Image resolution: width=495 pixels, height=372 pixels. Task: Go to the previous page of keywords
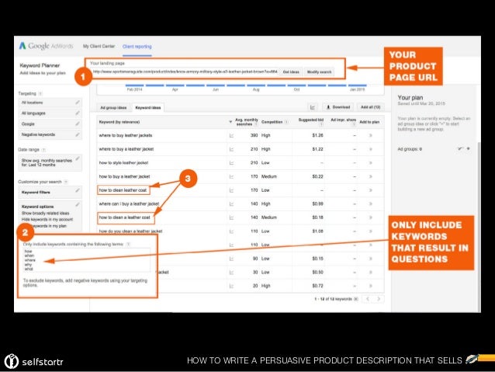coord(368,299)
